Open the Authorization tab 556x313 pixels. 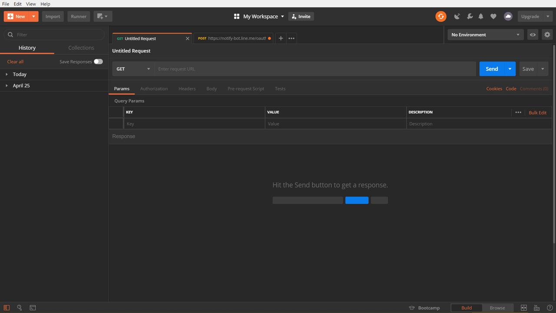click(154, 89)
